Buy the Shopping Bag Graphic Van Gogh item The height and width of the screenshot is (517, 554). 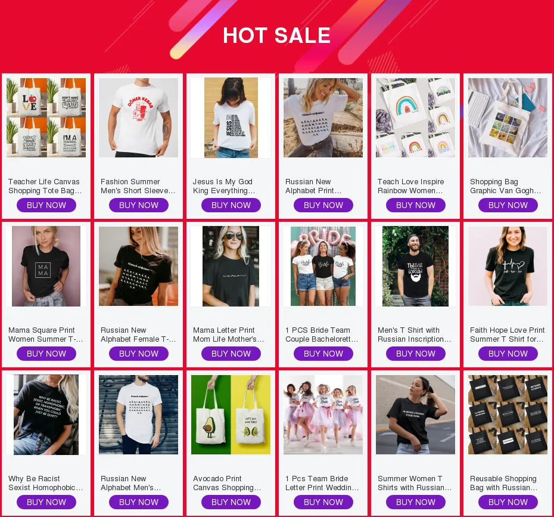click(x=508, y=205)
